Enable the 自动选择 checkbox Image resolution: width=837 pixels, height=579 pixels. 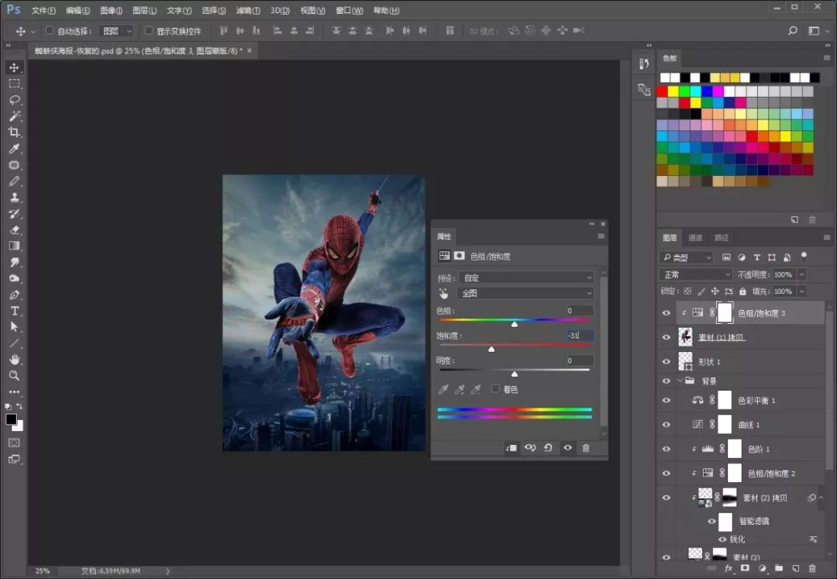[49, 30]
